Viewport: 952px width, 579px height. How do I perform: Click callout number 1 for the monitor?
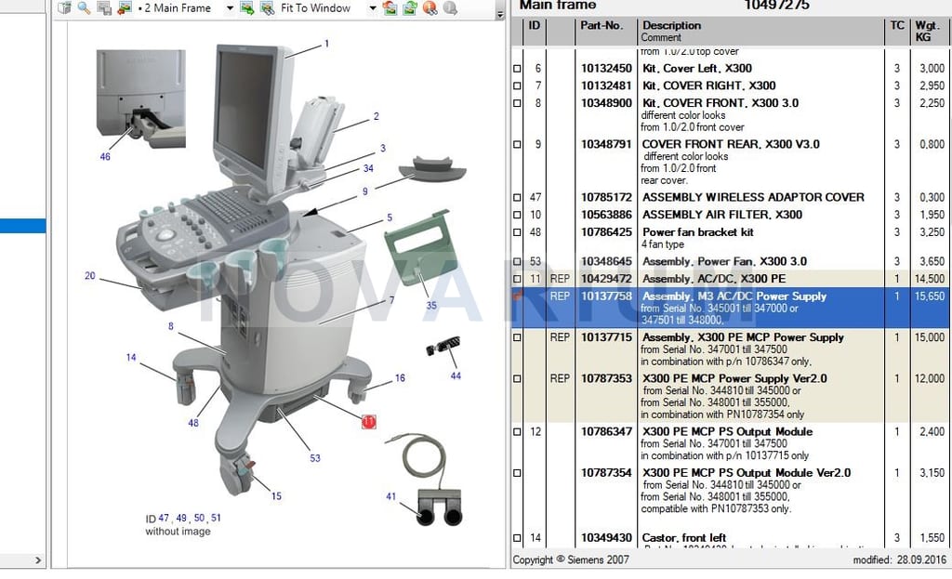coord(326,44)
